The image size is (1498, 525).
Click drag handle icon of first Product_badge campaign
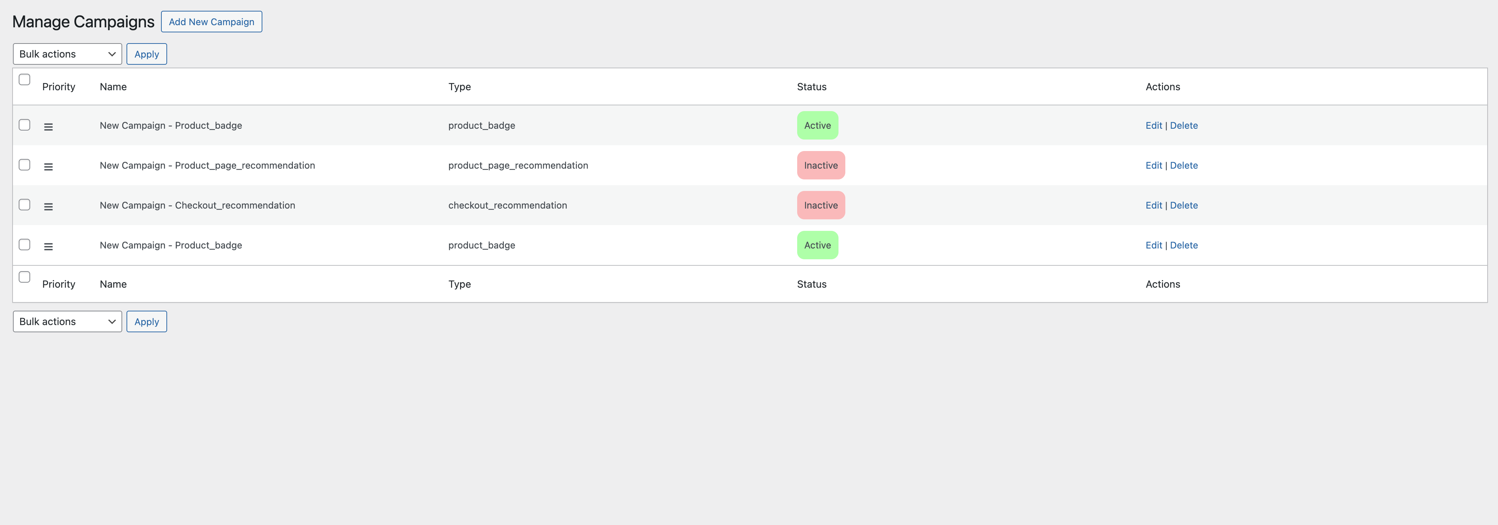pyautogui.click(x=48, y=127)
